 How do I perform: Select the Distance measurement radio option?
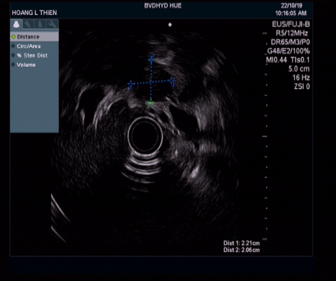coord(34,37)
